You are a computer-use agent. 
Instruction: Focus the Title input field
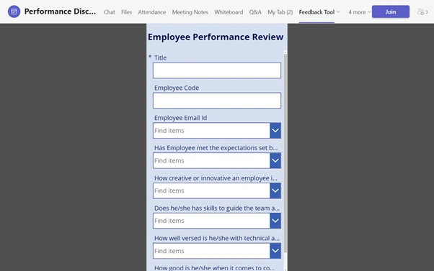pyautogui.click(x=217, y=70)
